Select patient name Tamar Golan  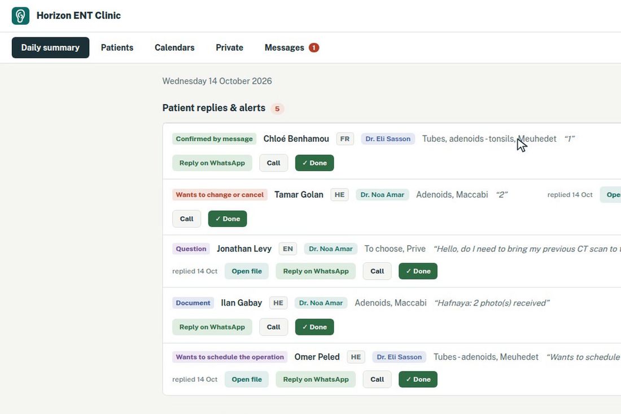[299, 194]
